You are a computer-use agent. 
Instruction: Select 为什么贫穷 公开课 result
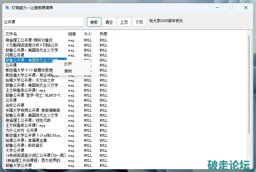coord(21,130)
